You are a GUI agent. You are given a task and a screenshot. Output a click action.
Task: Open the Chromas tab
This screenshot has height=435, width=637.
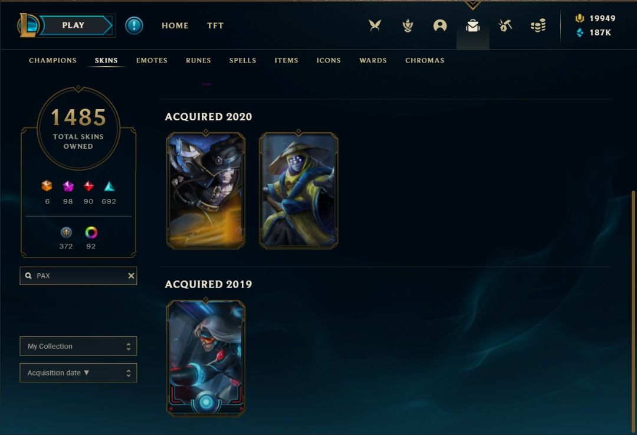pyautogui.click(x=425, y=60)
